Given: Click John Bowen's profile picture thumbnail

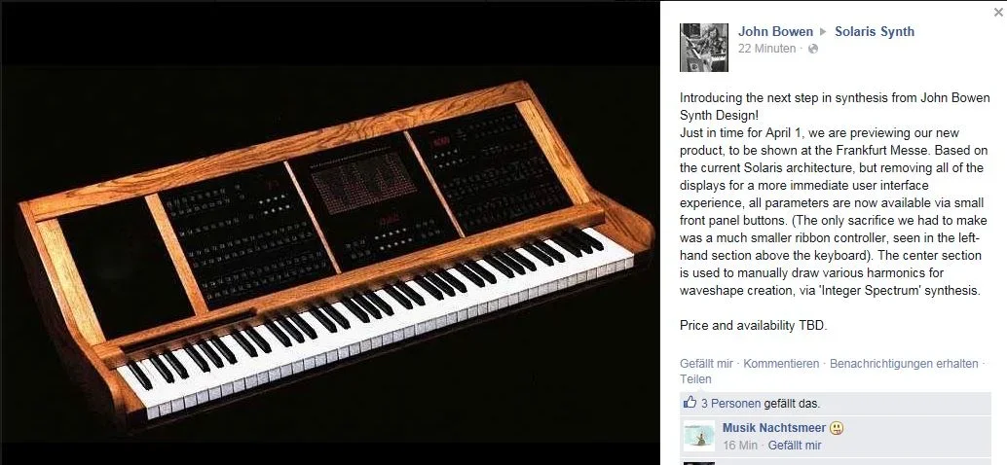Looking at the screenshot, I should pyautogui.click(x=704, y=48).
